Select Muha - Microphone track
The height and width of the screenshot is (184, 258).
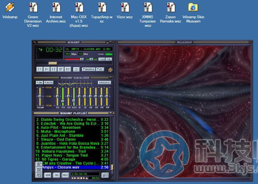[72, 131]
